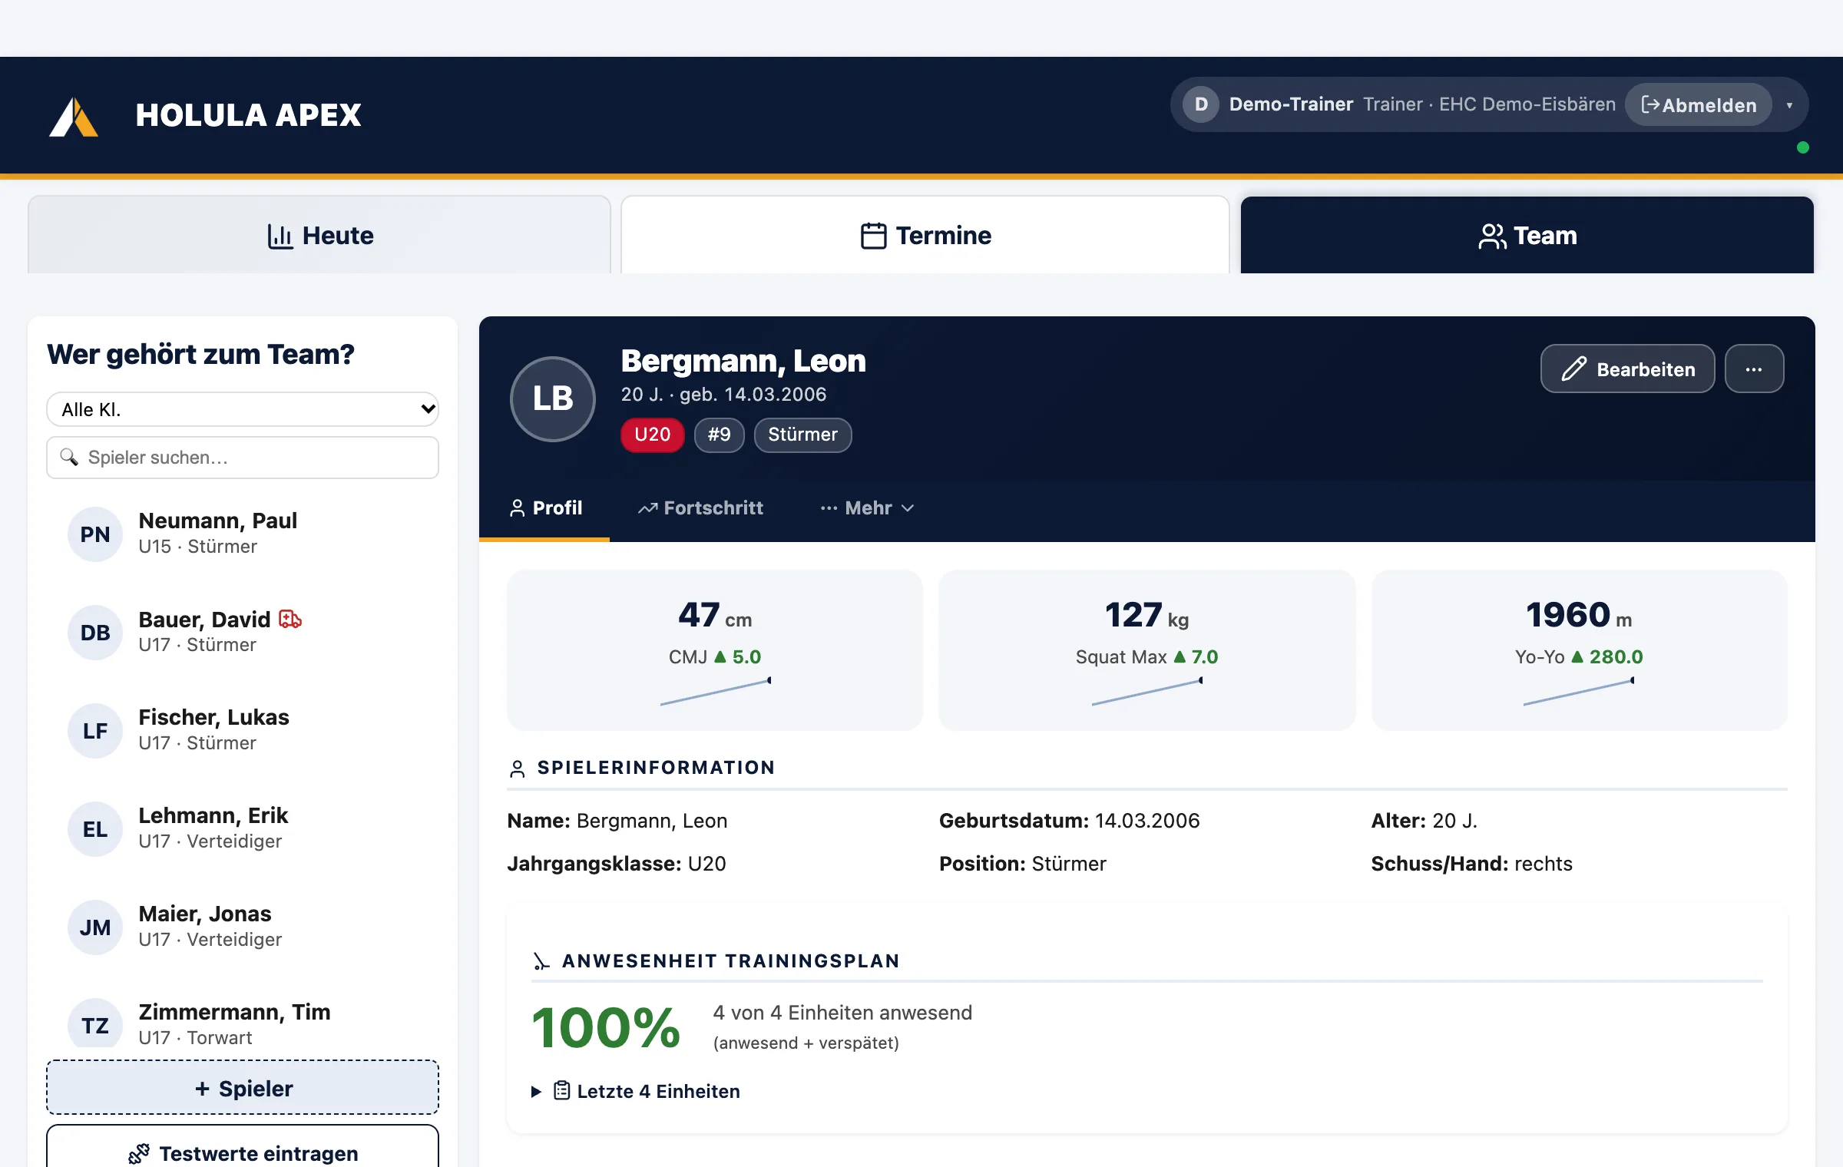Click the #9 jersey number badge
Viewport: 1843px width, 1167px height.
click(x=720, y=435)
